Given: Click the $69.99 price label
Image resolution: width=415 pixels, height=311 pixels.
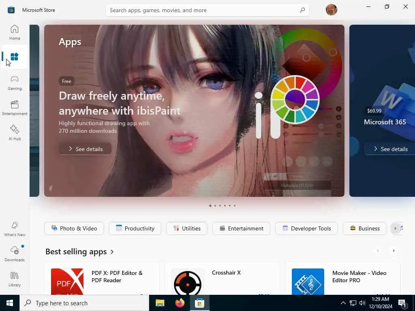Looking at the screenshot, I should pos(374,111).
